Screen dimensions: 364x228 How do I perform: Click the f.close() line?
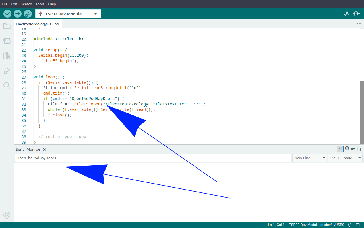[x=60, y=115]
